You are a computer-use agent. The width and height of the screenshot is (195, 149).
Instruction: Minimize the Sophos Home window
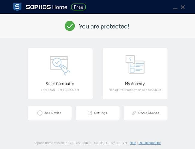[x=175, y=8]
